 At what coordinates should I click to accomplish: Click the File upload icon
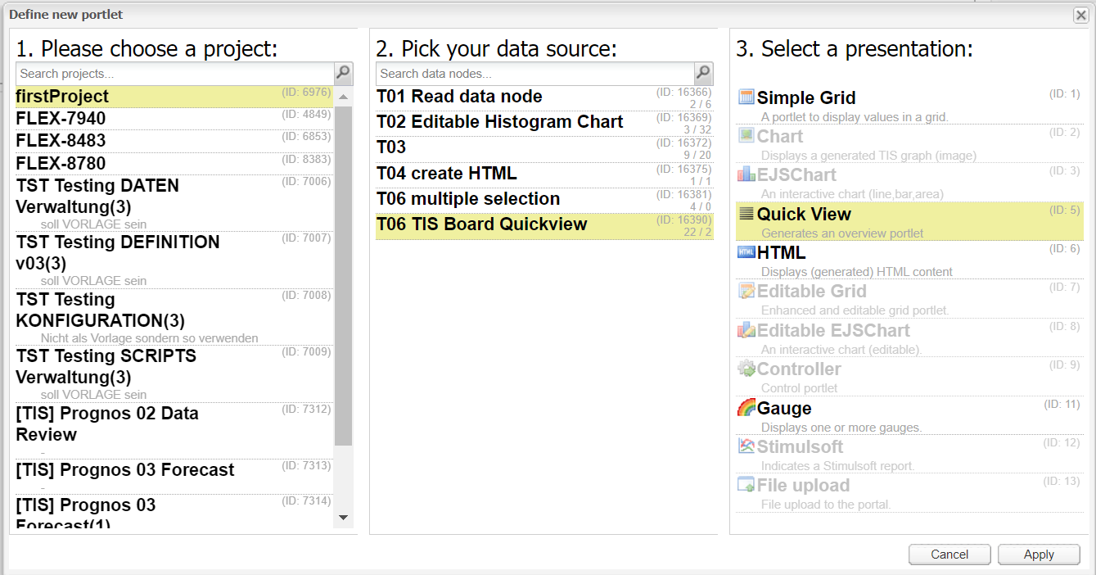pos(746,484)
